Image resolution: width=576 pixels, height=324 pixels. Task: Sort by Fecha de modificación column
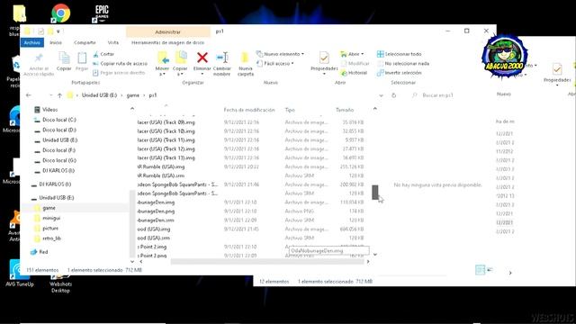click(249, 110)
